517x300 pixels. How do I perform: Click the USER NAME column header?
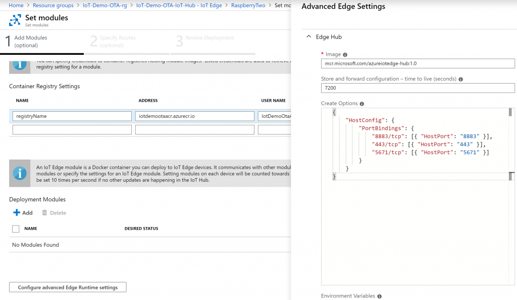click(273, 101)
